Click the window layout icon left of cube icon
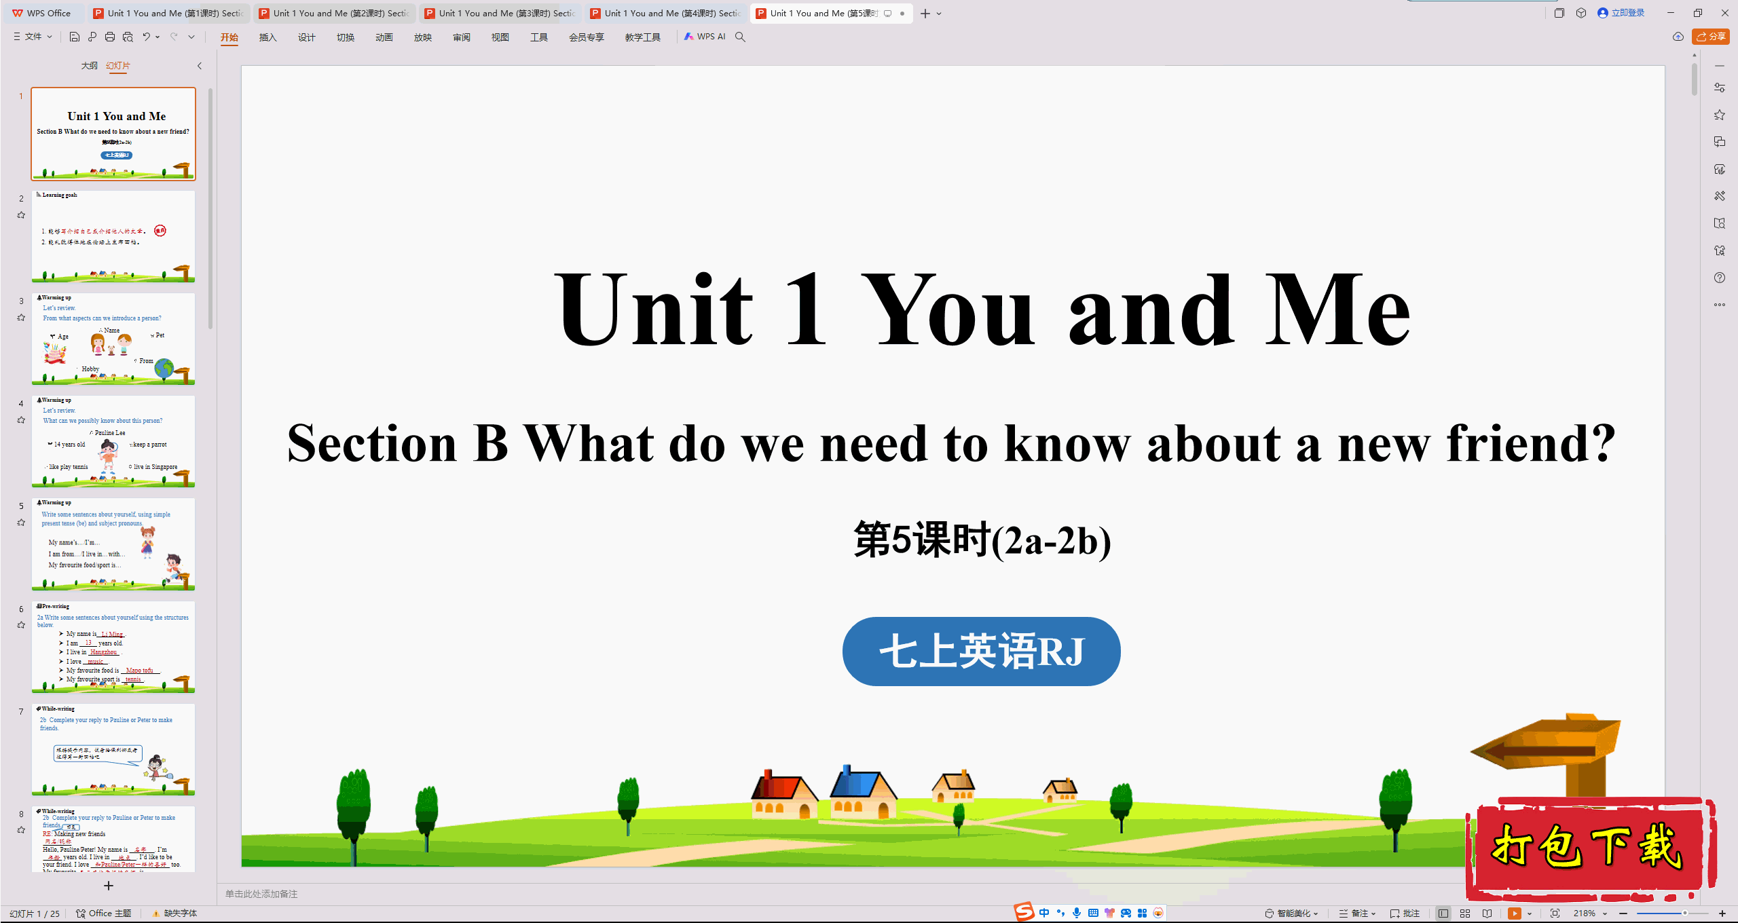This screenshot has width=1738, height=923. click(x=1559, y=13)
